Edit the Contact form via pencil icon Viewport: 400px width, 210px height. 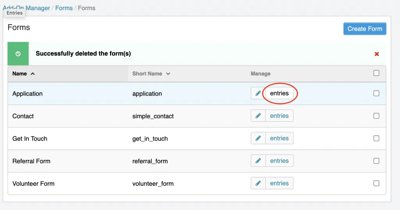pyautogui.click(x=258, y=116)
